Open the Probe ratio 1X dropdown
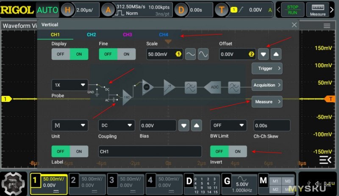339x196 pixels. pos(69,85)
